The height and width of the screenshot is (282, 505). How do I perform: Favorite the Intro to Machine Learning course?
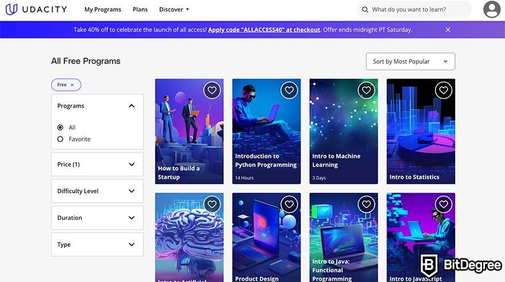coord(366,90)
